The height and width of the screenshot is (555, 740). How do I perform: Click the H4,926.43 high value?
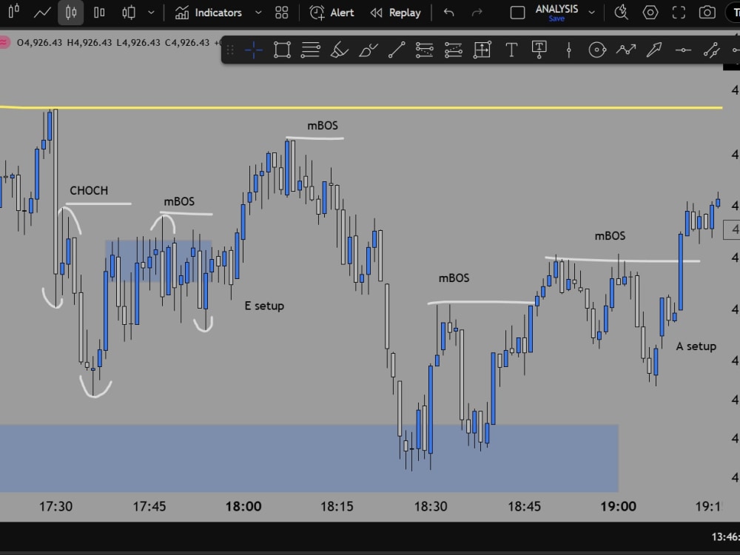pyautogui.click(x=90, y=42)
